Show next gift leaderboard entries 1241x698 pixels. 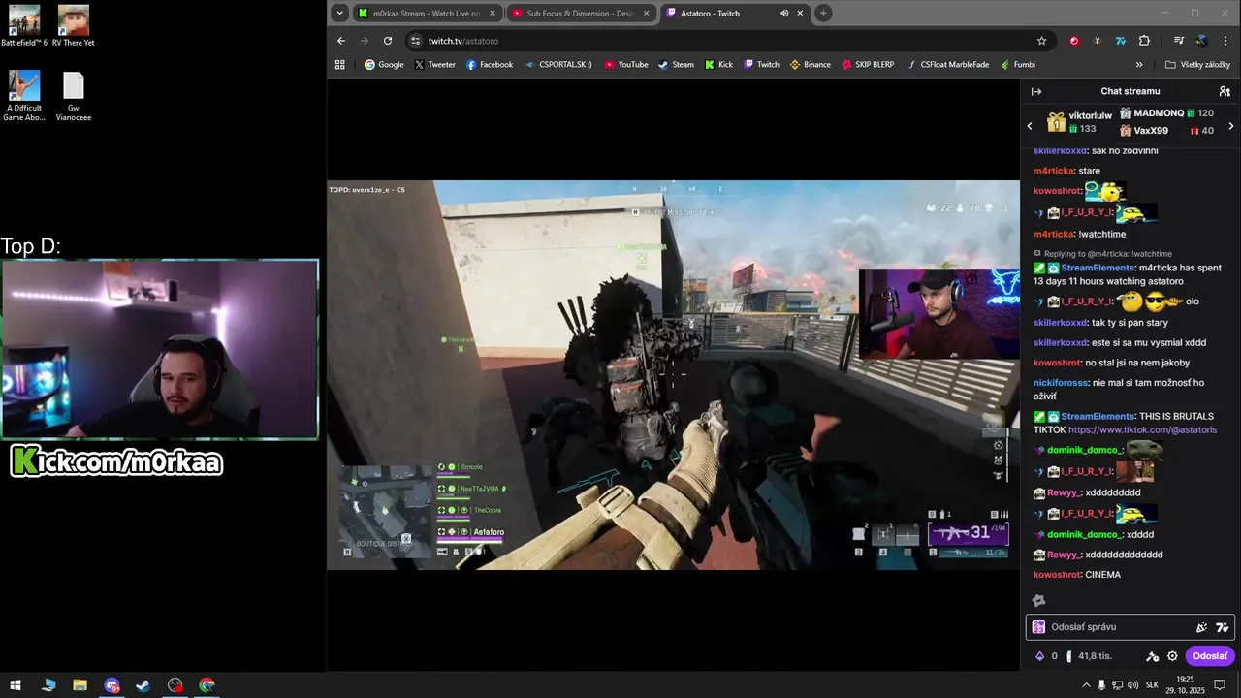click(x=1231, y=126)
